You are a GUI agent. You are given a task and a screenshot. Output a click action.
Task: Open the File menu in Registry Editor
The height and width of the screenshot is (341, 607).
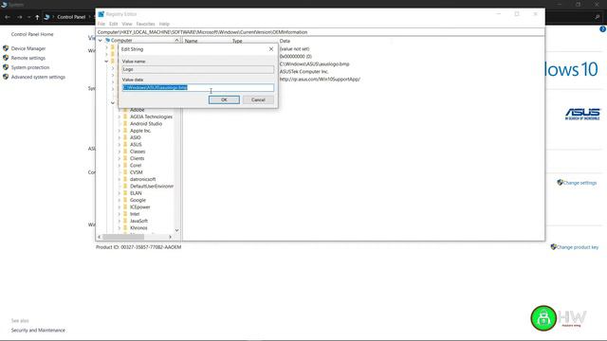[101, 24]
